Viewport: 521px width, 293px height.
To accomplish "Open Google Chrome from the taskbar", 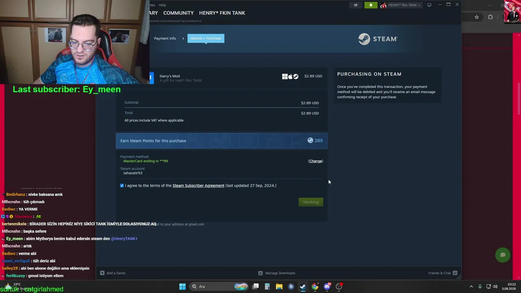I will coord(315,286).
